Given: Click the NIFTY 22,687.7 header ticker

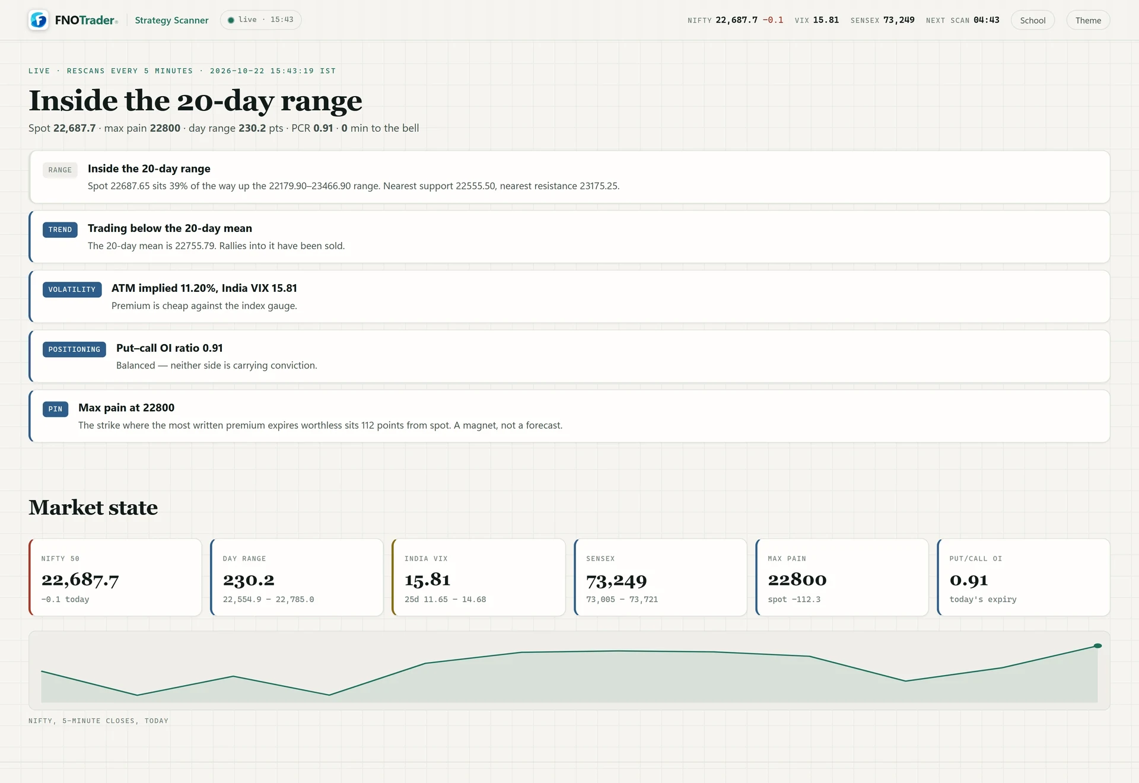Looking at the screenshot, I should click(x=735, y=20).
